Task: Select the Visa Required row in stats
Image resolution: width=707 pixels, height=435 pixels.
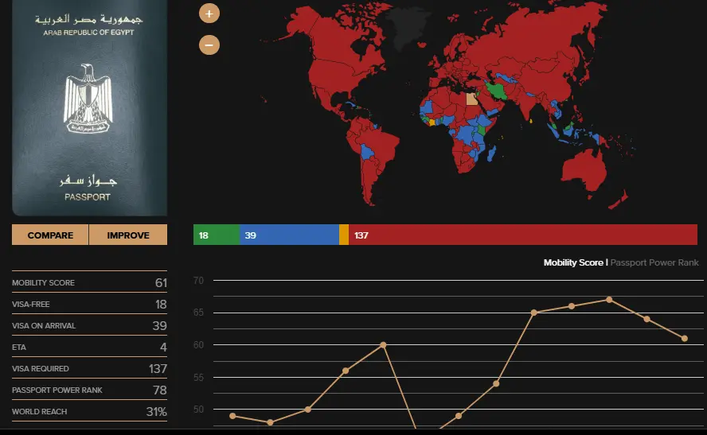Action: point(89,369)
